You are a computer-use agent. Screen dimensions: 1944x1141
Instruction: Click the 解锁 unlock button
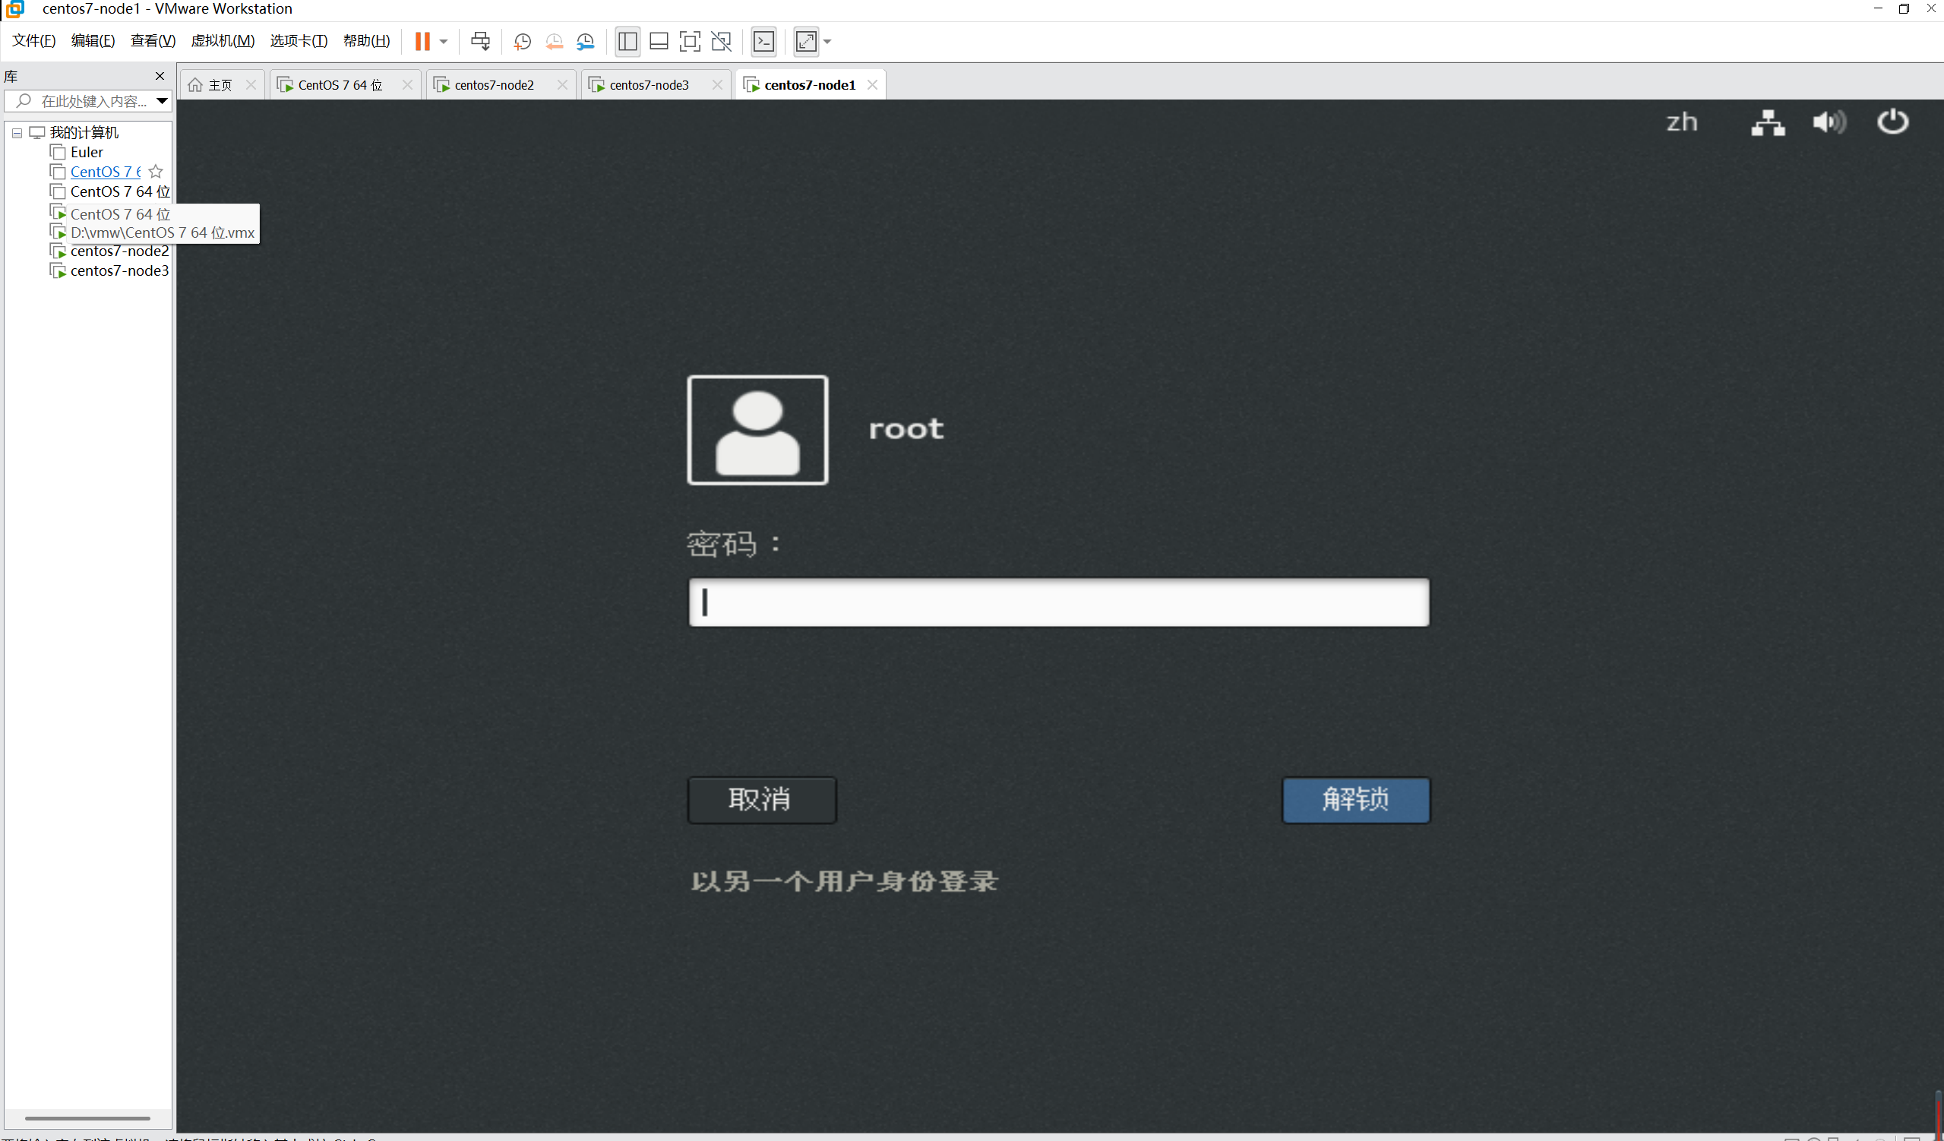click(x=1355, y=799)
